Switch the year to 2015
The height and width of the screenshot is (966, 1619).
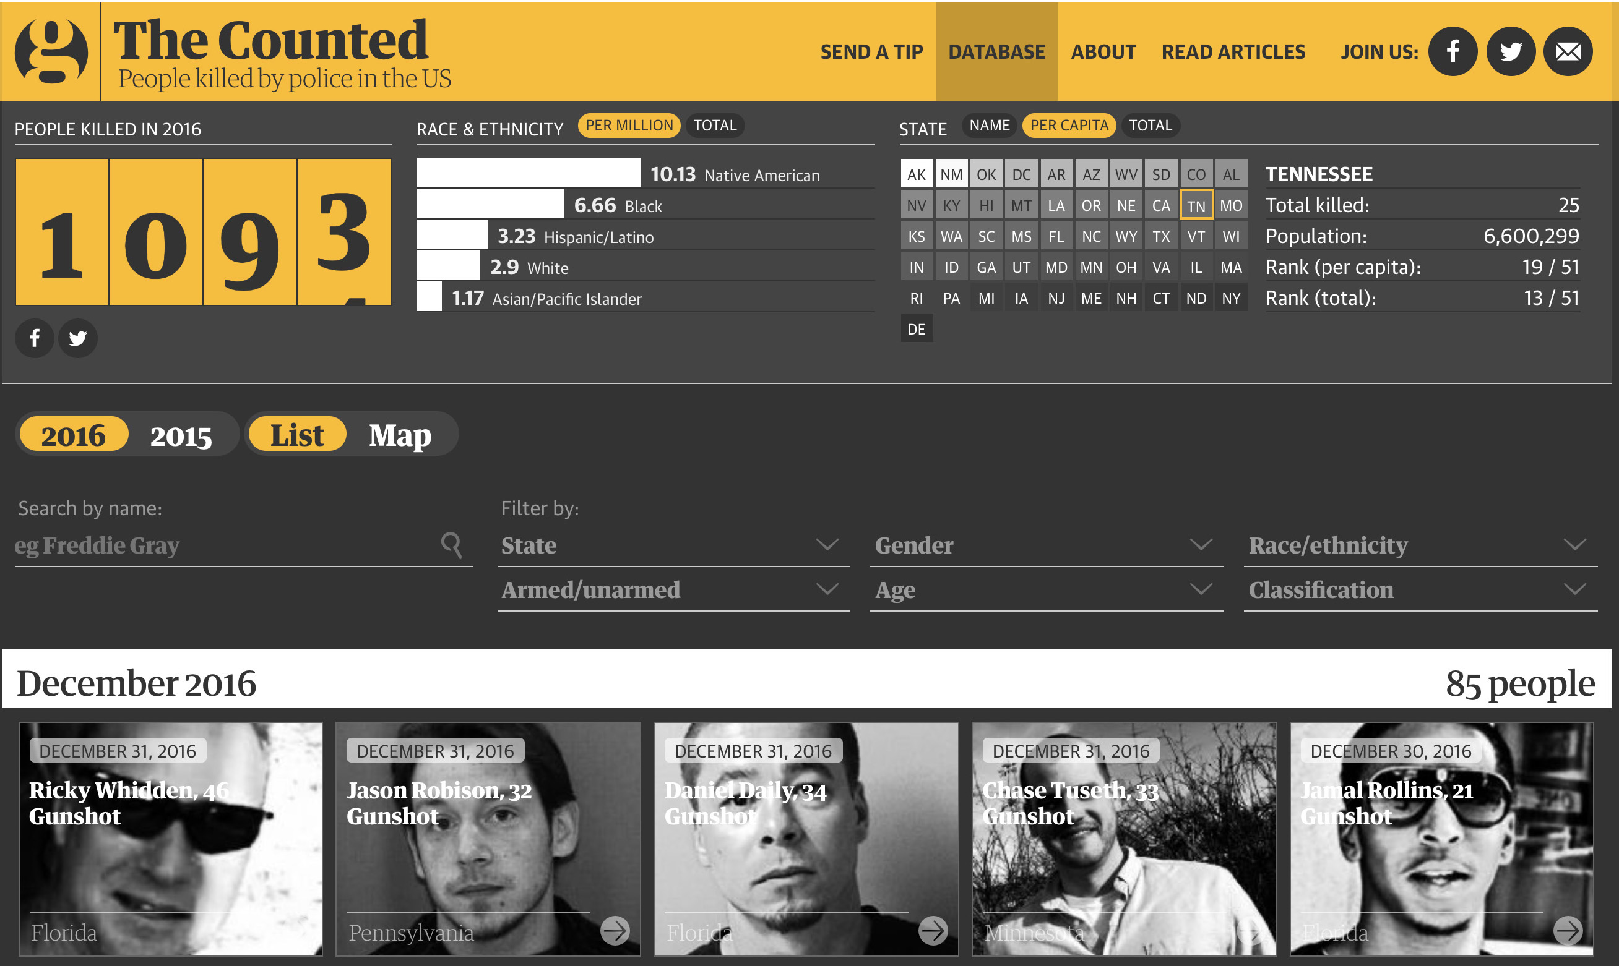(181, 435)
